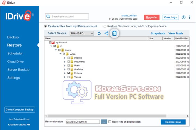The height and width of the screenshot is (130, 196).
Task: Expand the Pictures folder node
Action: (65, 73)
